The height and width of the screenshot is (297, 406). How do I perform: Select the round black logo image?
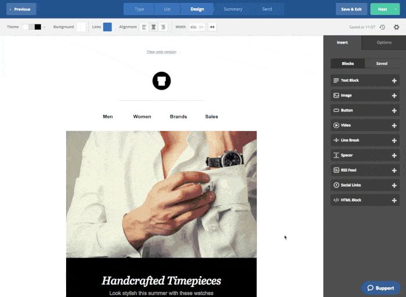pos(161,81)
